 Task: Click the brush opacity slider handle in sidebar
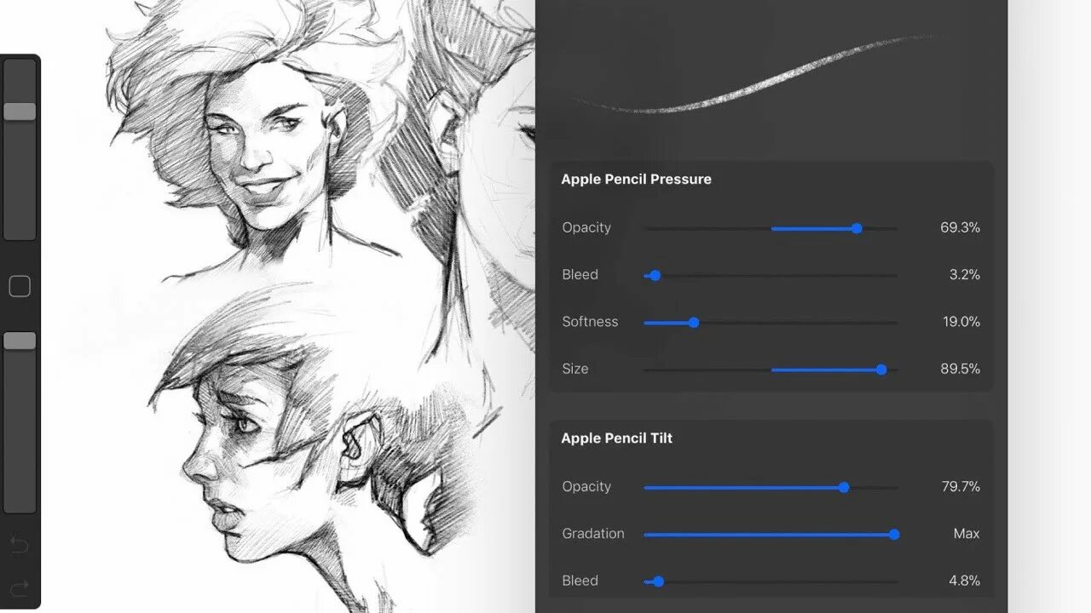click(x=20, y=341)
